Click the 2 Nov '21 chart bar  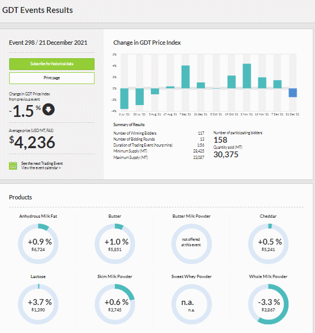coord(247,76)
